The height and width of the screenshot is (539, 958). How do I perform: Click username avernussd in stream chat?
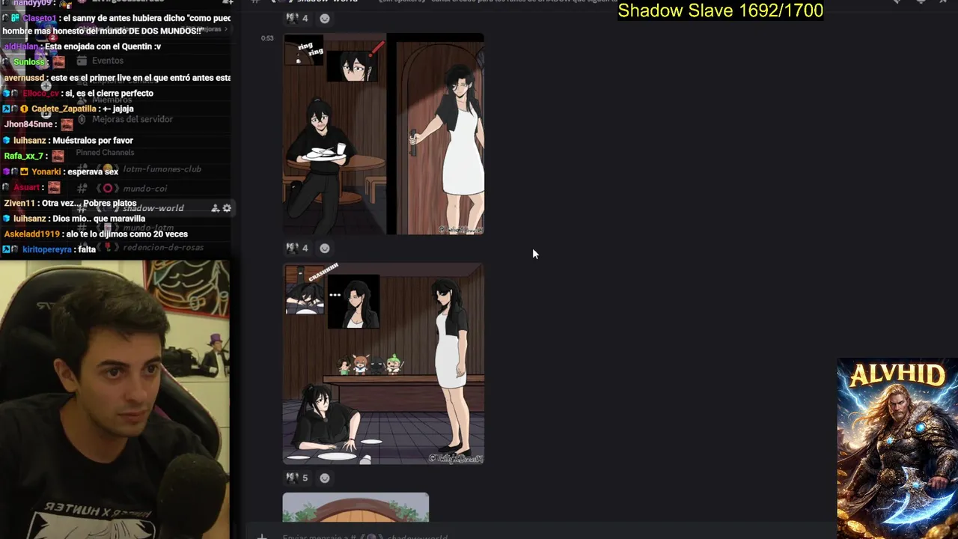pos(25,78)
